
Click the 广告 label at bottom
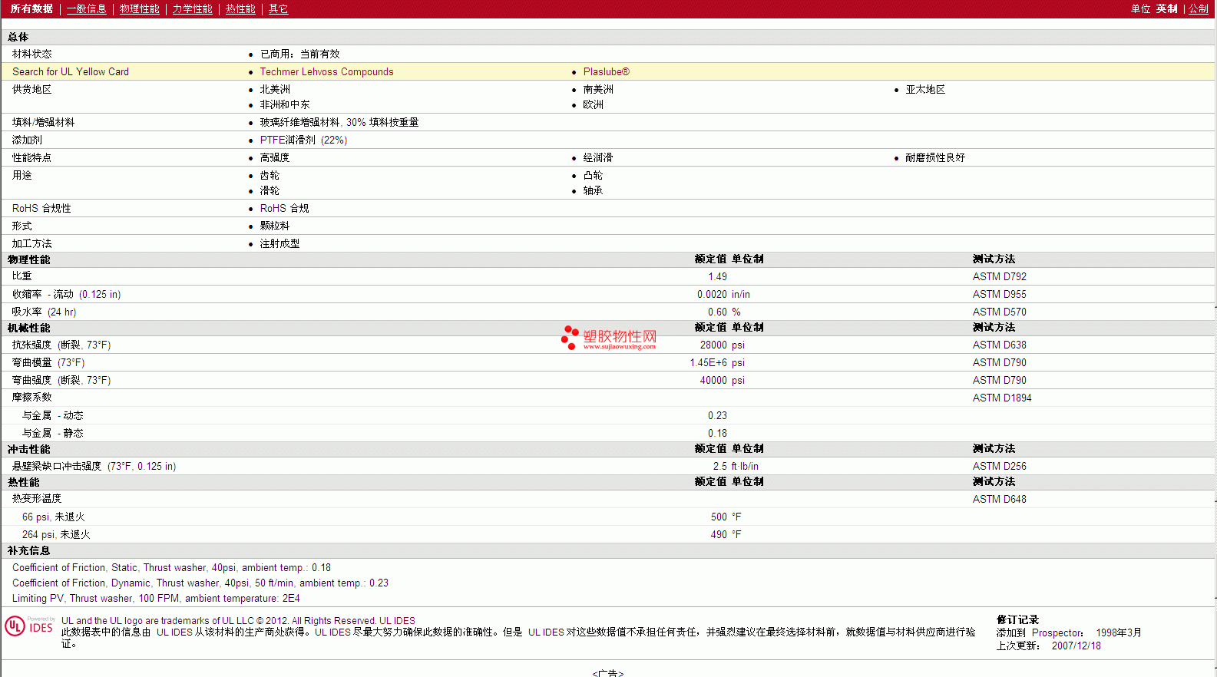tap(608, 673)
